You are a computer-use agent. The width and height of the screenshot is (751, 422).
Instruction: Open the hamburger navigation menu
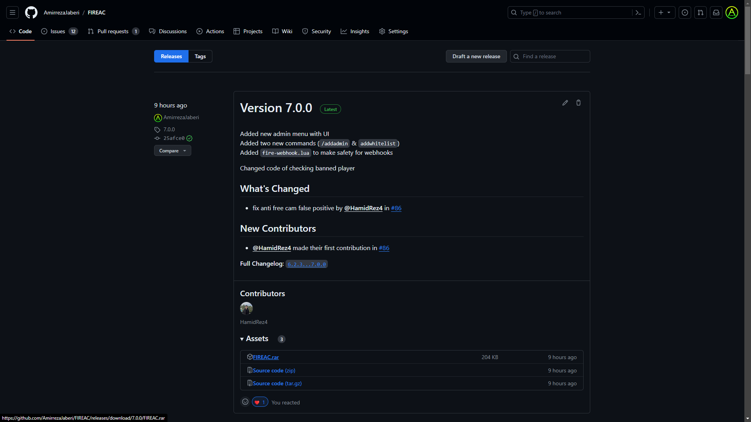[x=13, y=13]
